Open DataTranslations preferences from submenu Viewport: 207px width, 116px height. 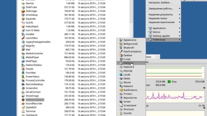coord(131,52)
